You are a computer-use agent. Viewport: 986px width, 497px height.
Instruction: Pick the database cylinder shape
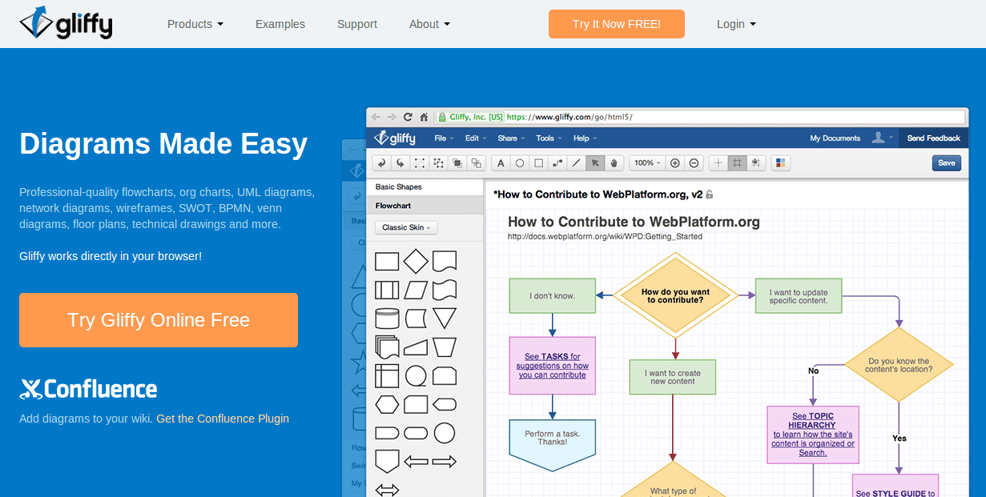point(387,319)
